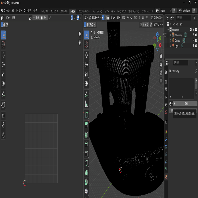Switch to the シェーディング workspace tab
This screenshot has height=198, width=198.
coord(97,11)
